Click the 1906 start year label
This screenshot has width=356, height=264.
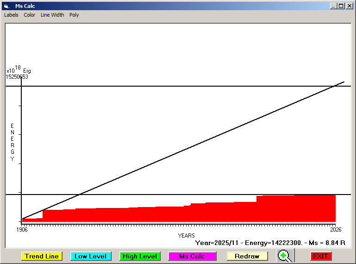coord(22,230)
